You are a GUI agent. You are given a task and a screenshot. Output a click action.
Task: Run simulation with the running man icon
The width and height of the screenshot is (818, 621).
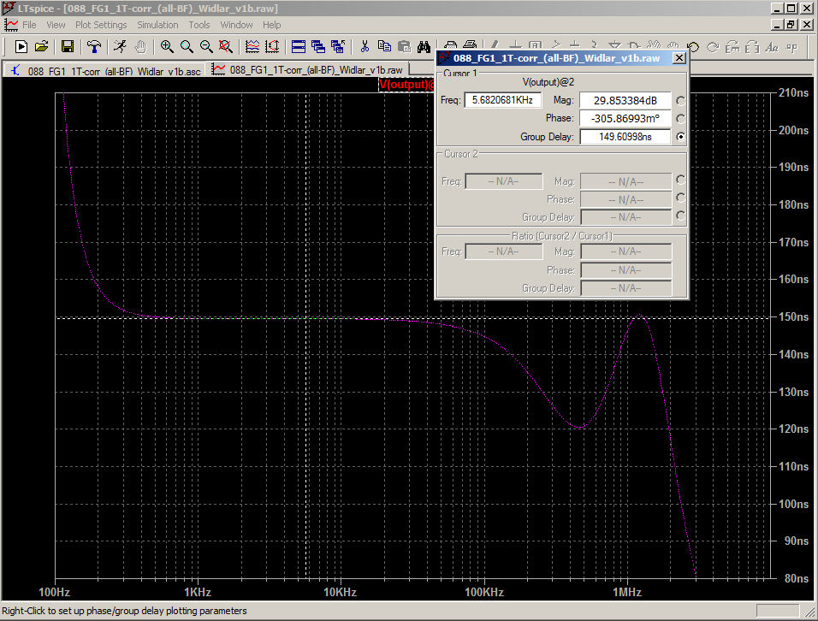pos(121,46)
